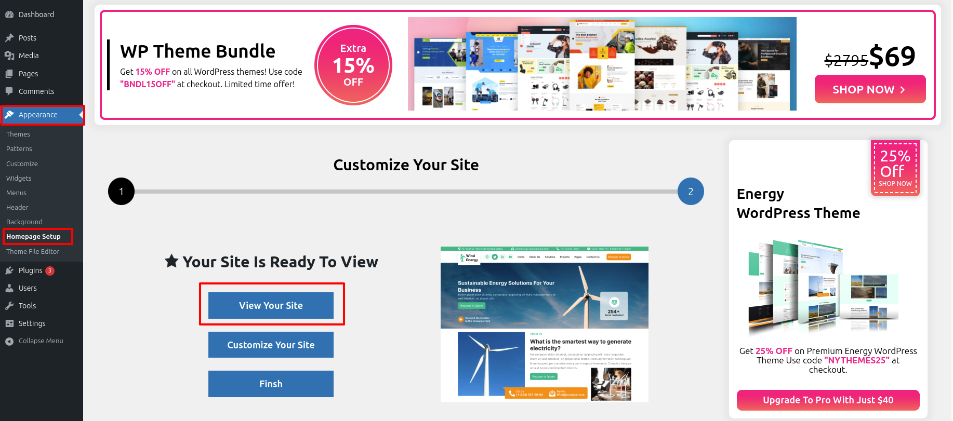Click the Plugins plug icon

click(x=9, y=270)
